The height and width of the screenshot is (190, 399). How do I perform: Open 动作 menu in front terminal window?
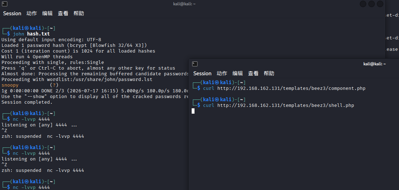(x=222, y=74)
